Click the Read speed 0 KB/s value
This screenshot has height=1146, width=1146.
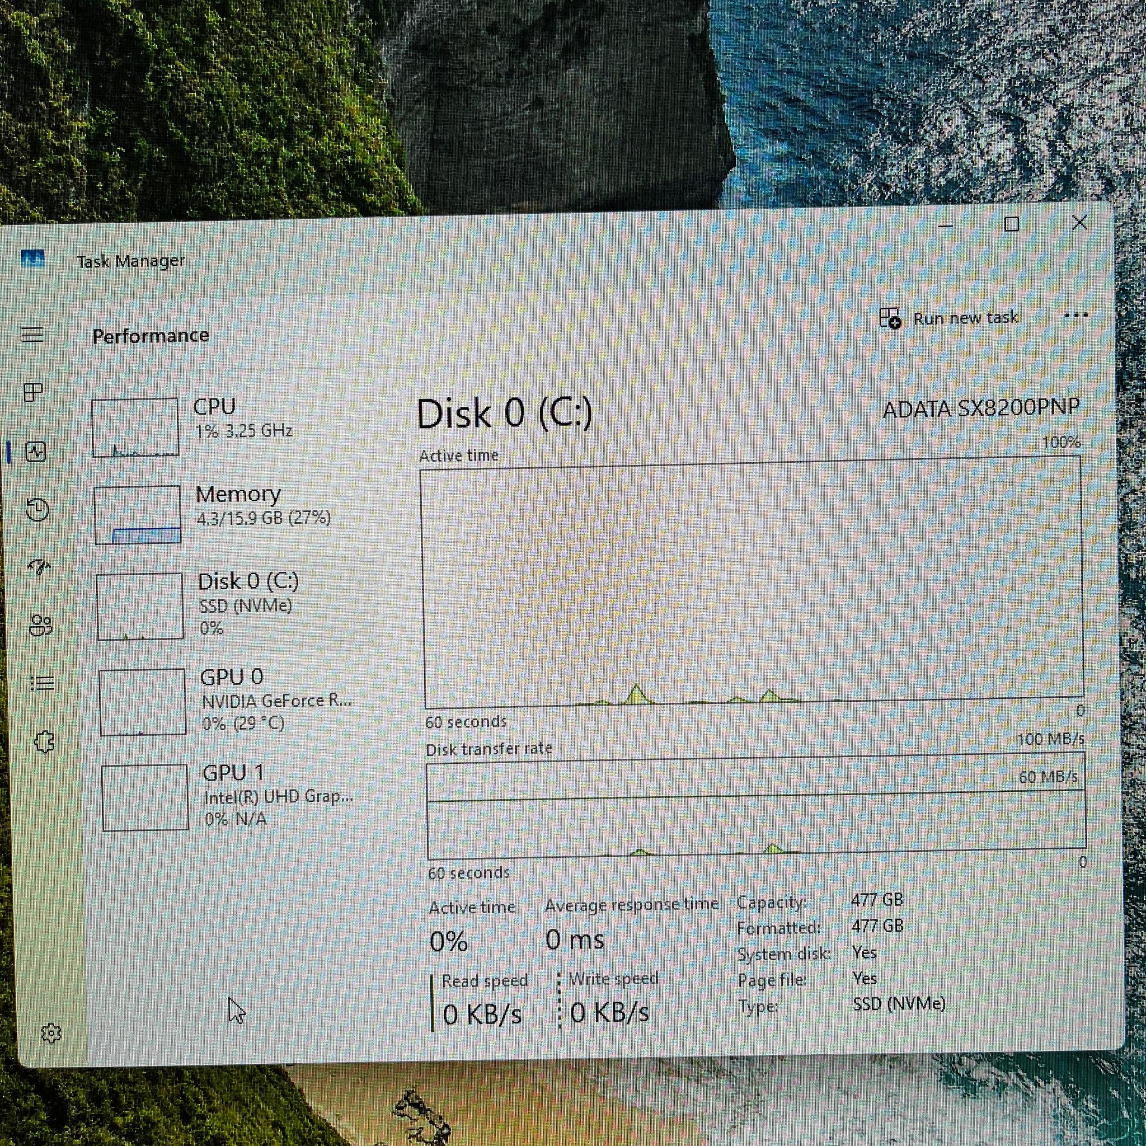[482, 1014]
